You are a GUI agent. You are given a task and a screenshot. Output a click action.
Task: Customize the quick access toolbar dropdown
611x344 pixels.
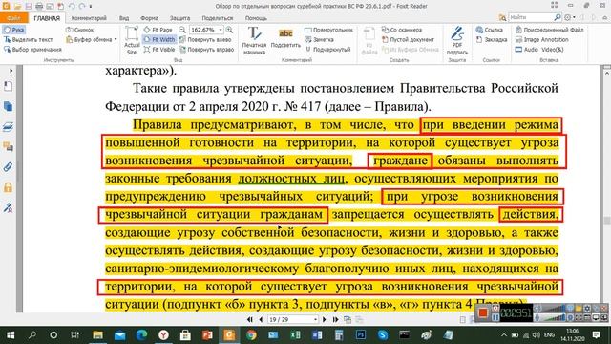pyautogui.click(x=91, y=7)
